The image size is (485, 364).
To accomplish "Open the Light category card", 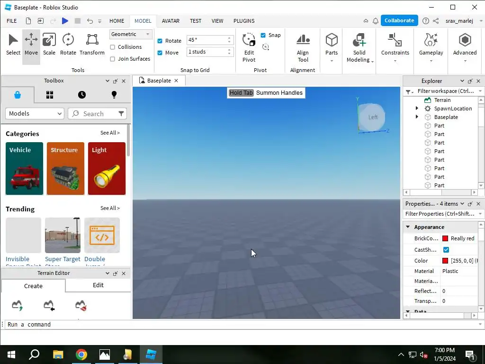I will 107,168.
